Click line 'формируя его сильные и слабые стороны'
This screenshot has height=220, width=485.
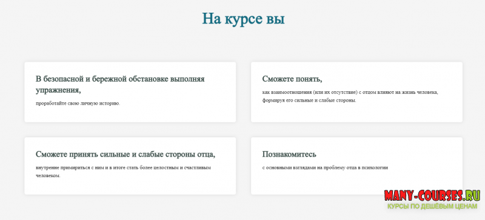point(309,100)
